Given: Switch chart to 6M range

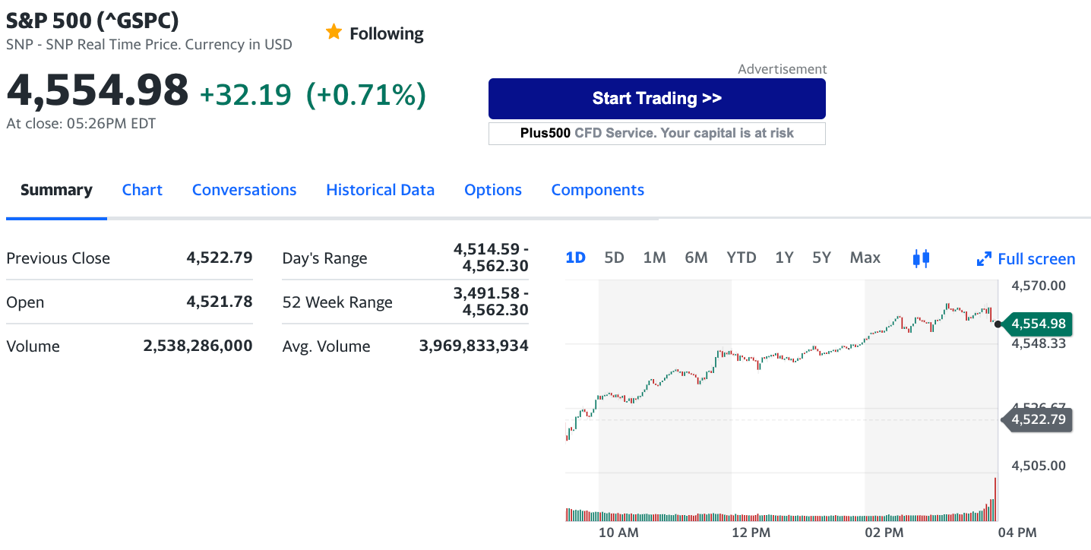Looking at the screenshot, I should click(696, 258).
